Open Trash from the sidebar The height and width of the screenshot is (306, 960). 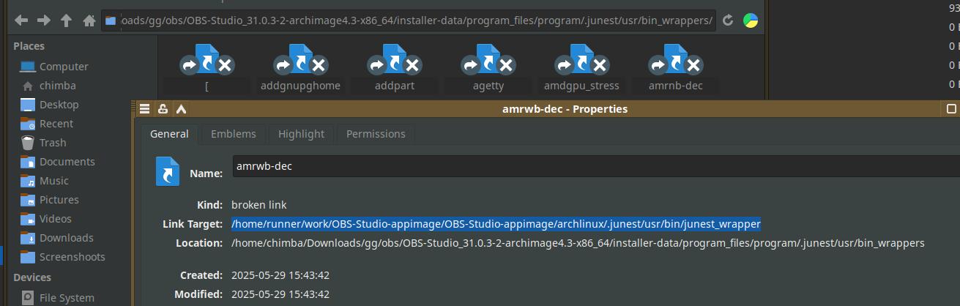click(53, 143)
